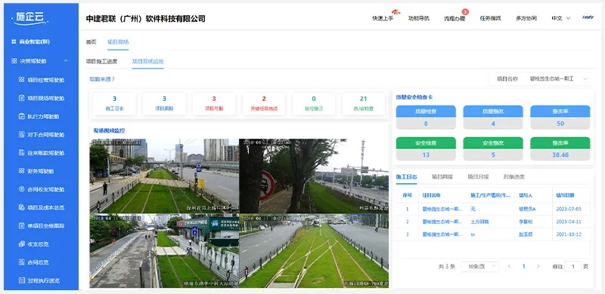605x294 pixels.
Task: Click the 执行力驾驶舱 sidebar icon
Action: [x=22, y=116]
